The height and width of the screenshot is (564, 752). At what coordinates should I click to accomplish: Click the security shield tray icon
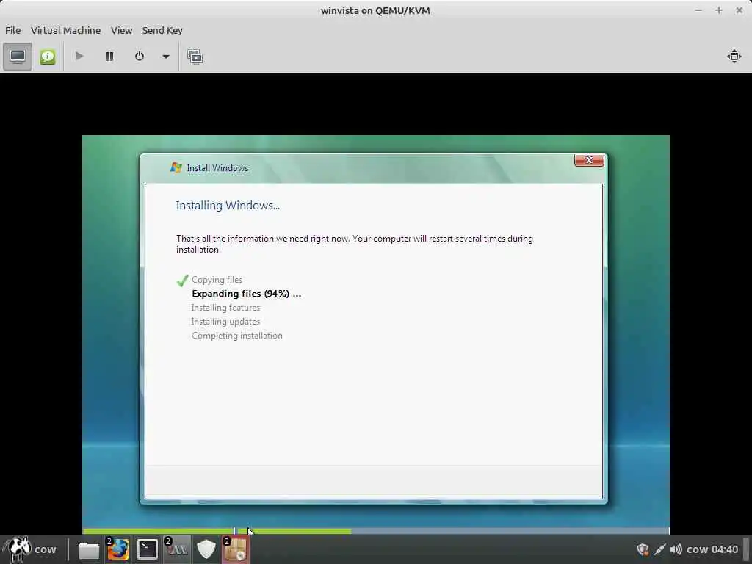(643, 549)
